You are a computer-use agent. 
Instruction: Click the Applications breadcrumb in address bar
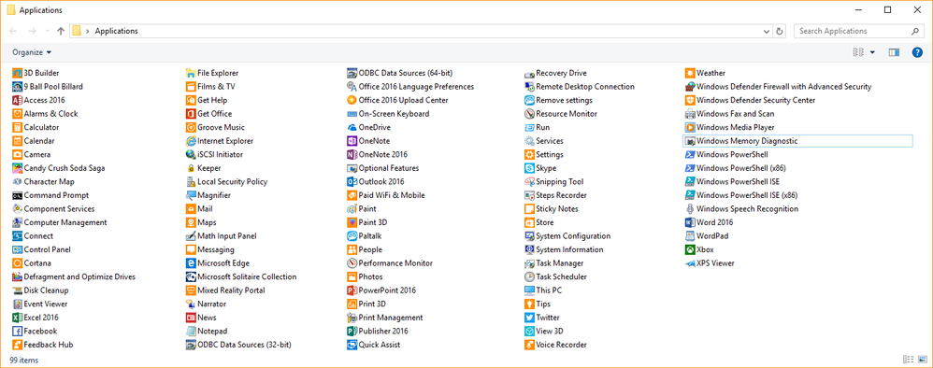point(117,31)
